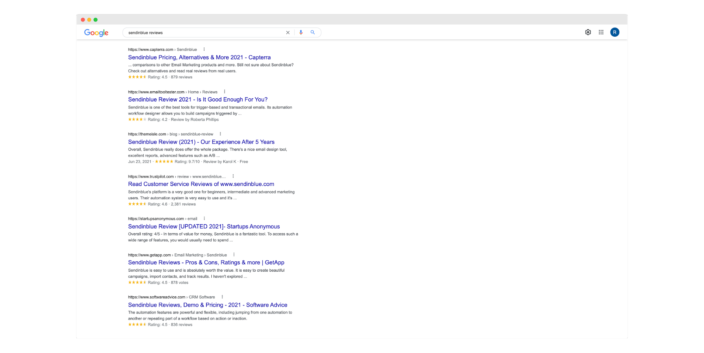Open options menu for themeisle result
The height and width of the screenshot is (353, 704).
220,134
